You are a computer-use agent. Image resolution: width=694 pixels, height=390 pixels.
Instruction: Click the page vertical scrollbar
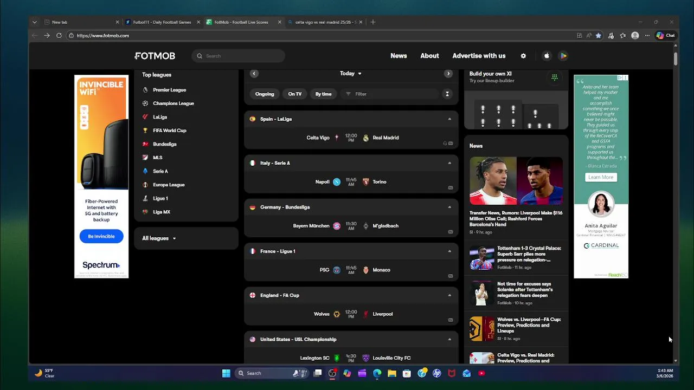point(676,58)
